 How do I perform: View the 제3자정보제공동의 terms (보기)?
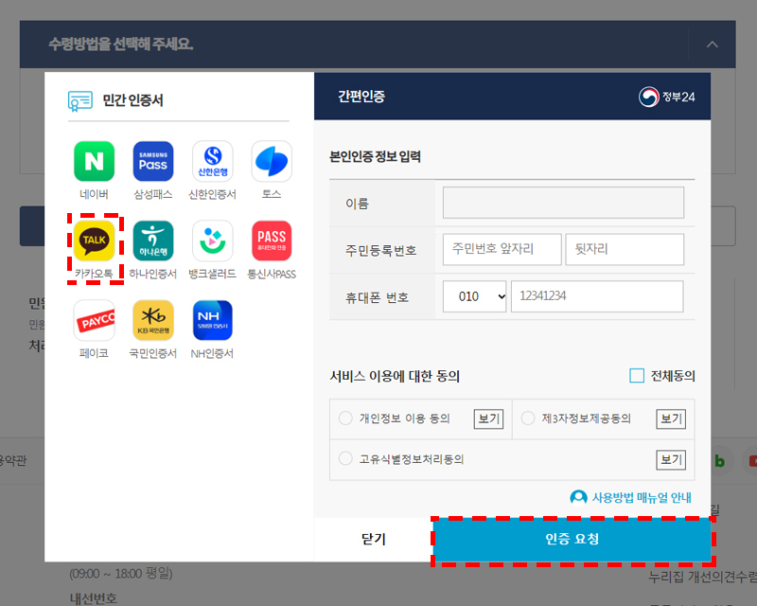(x=671, y=419)
